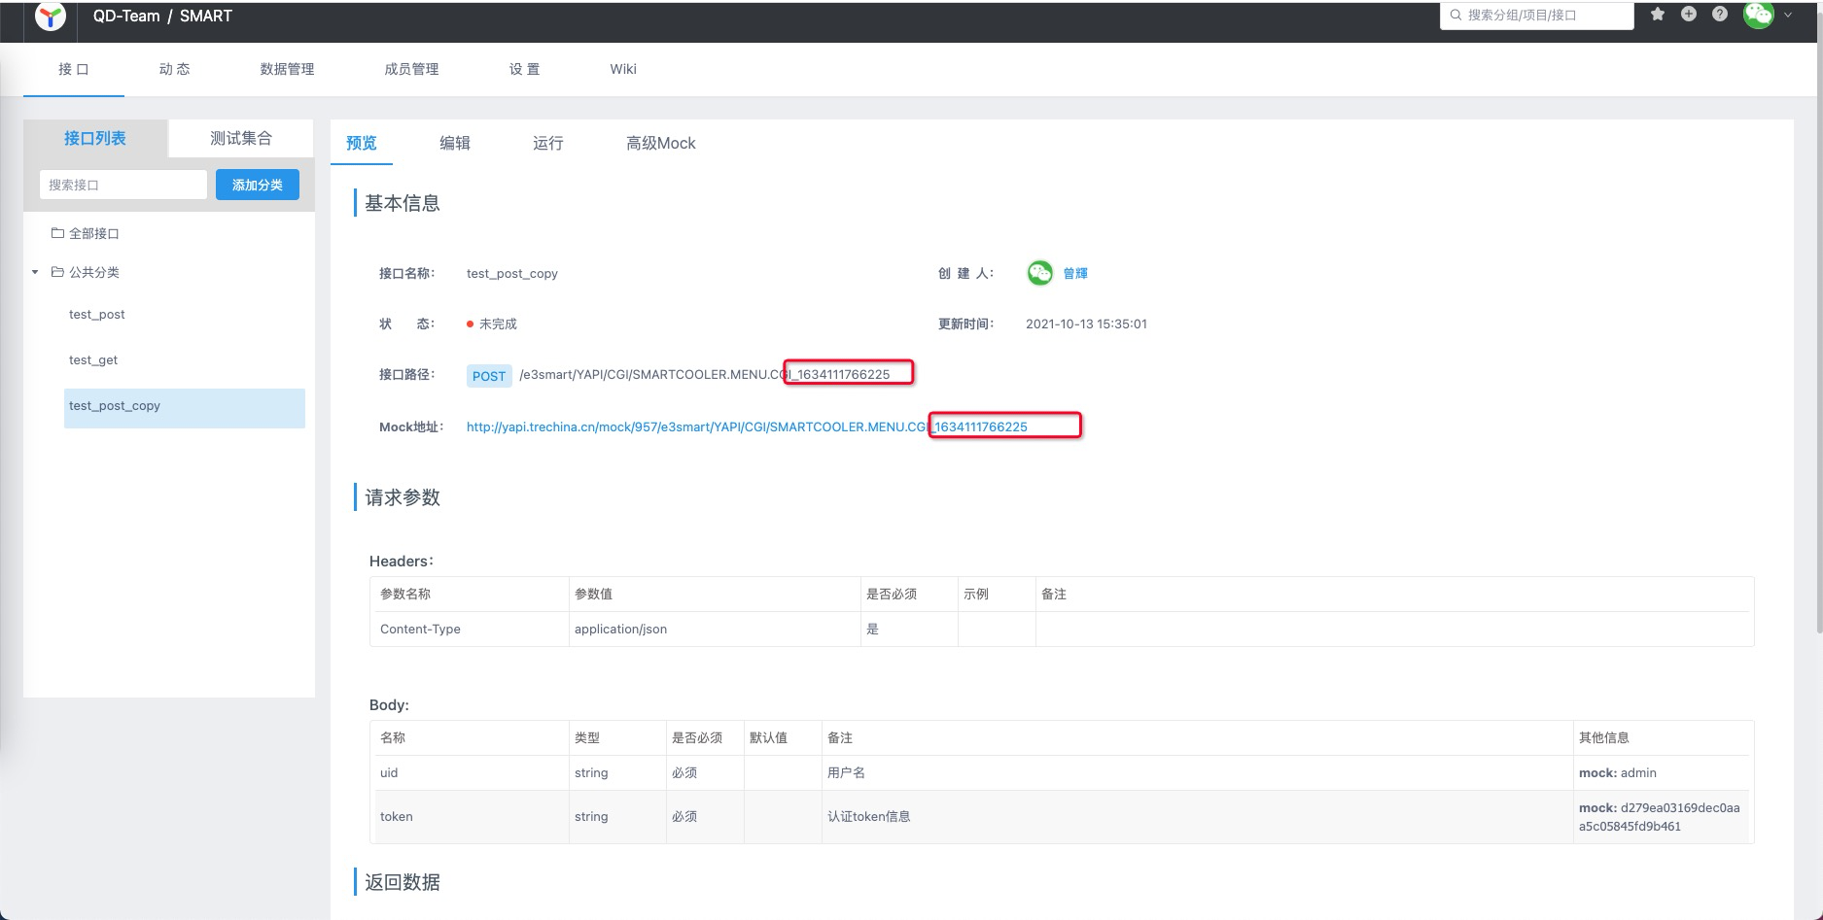Click the YApi logo in the header
Image resolution: width=1823 pixels, height=920 pixels.
pyautogui.click(x=51, y=16)
